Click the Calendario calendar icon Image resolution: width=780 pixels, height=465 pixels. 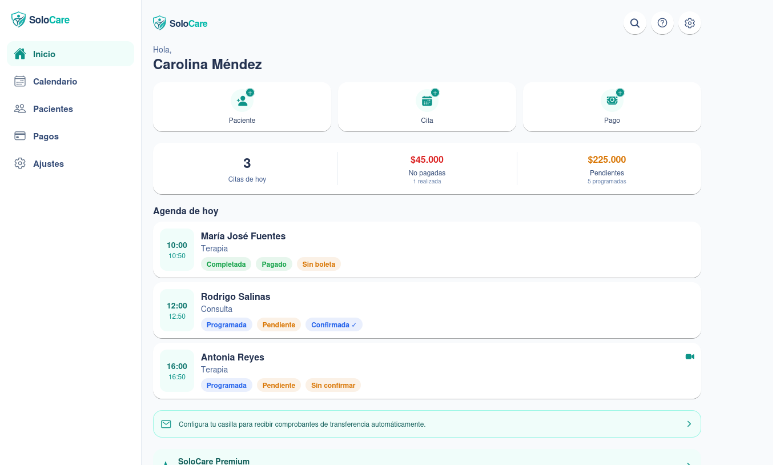tap(20, 81)
